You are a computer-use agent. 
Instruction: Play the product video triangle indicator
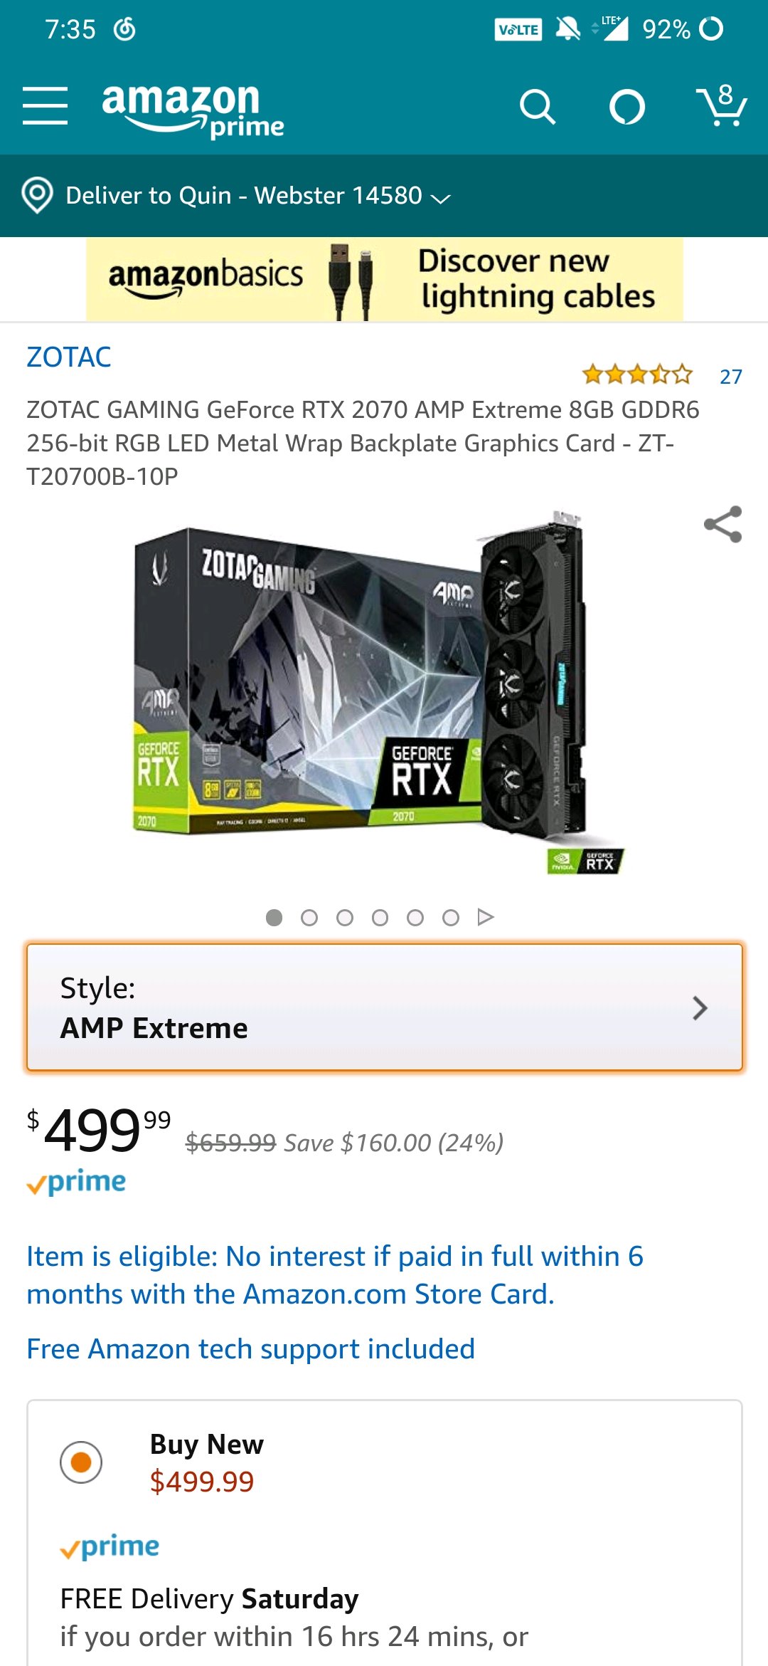click(486, 917)
